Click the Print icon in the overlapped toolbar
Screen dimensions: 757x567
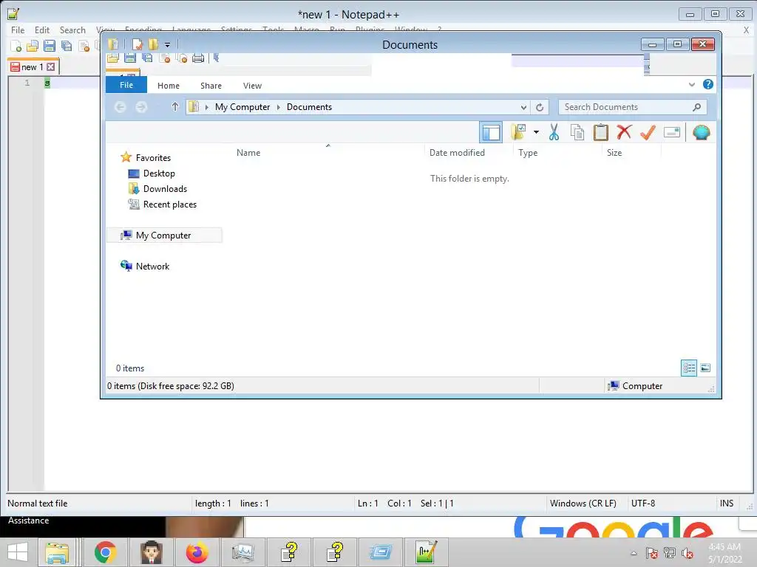coord(198,58)
